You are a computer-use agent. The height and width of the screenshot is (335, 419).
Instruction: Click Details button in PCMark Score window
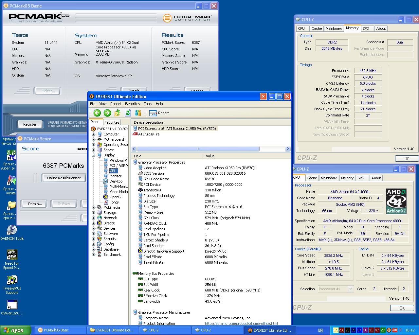(35, 204)
